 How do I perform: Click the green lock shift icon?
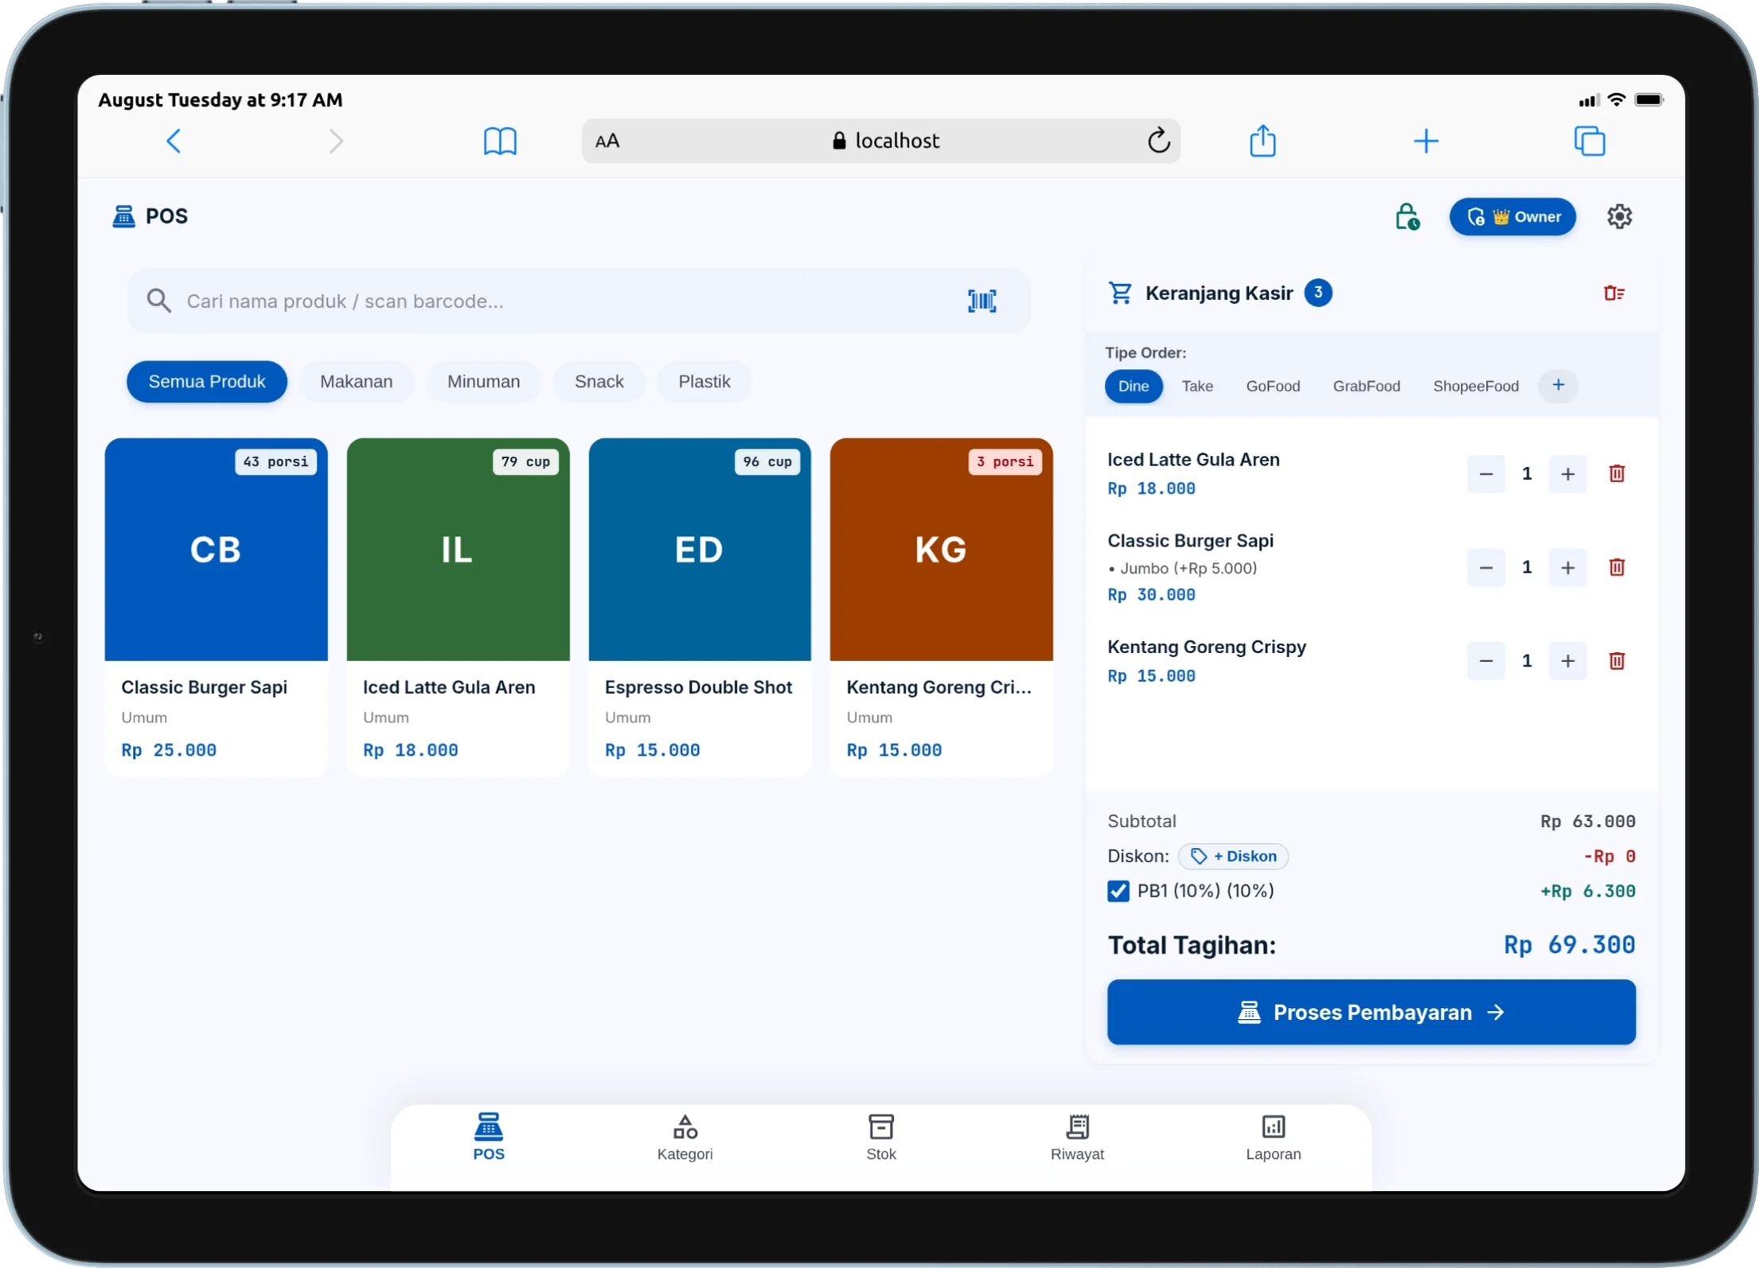tap(1406, 216)
